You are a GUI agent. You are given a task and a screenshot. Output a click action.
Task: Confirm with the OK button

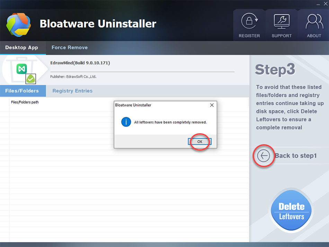pos(199,141)
